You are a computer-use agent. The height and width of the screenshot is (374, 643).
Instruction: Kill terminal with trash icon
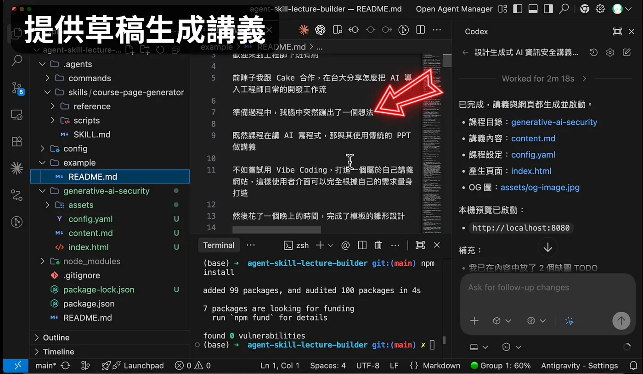point(378,245)
